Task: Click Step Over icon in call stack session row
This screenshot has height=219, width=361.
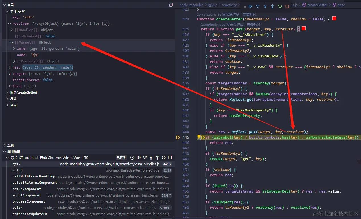Action: [145, 158]
